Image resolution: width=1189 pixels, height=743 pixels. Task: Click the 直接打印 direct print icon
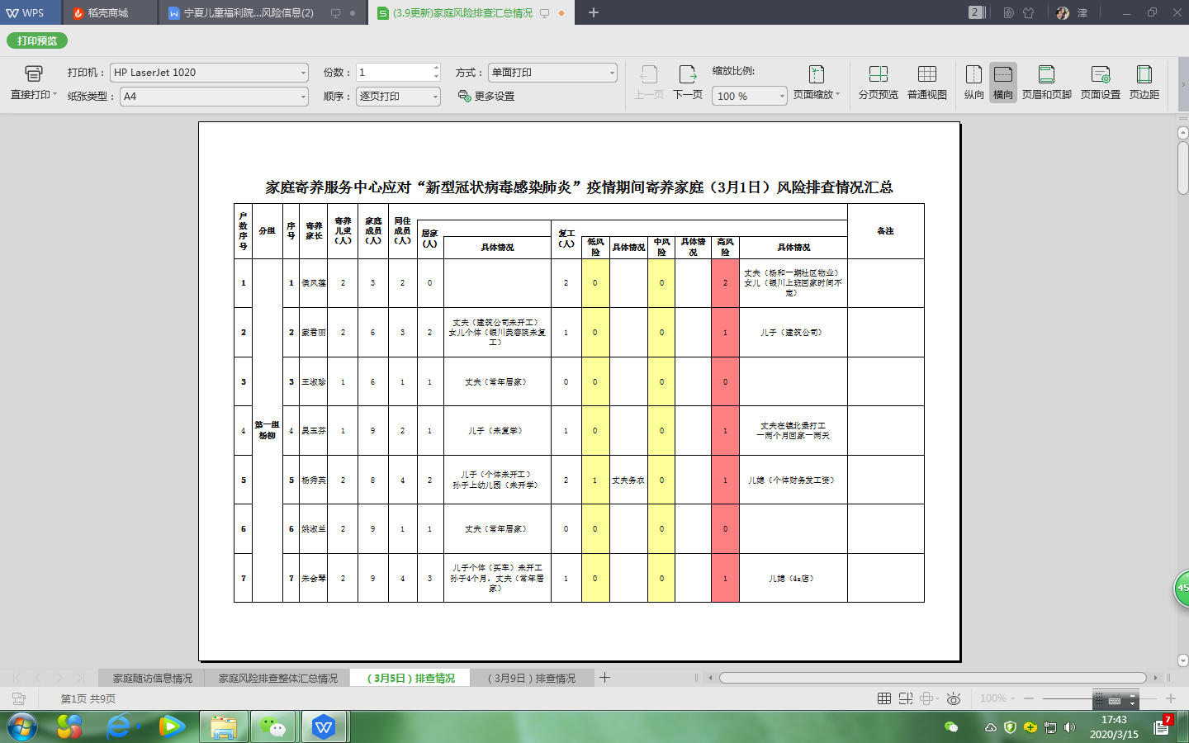click(x=33, y=74)
